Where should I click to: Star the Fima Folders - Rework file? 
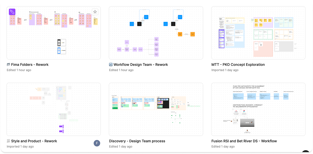[95, 12]
